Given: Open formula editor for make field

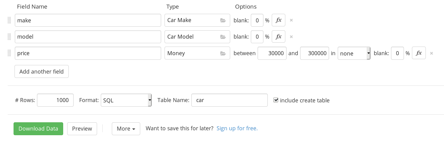Looking at the screenshot, I should [279, 20].
